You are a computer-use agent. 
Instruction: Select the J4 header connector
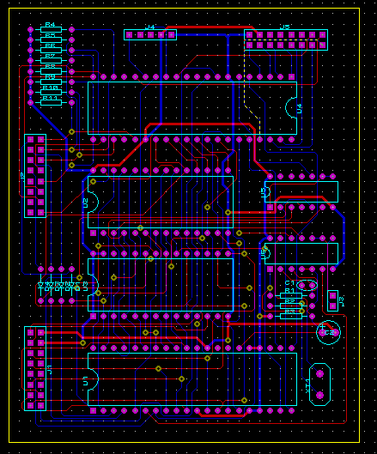pos(150,34)
